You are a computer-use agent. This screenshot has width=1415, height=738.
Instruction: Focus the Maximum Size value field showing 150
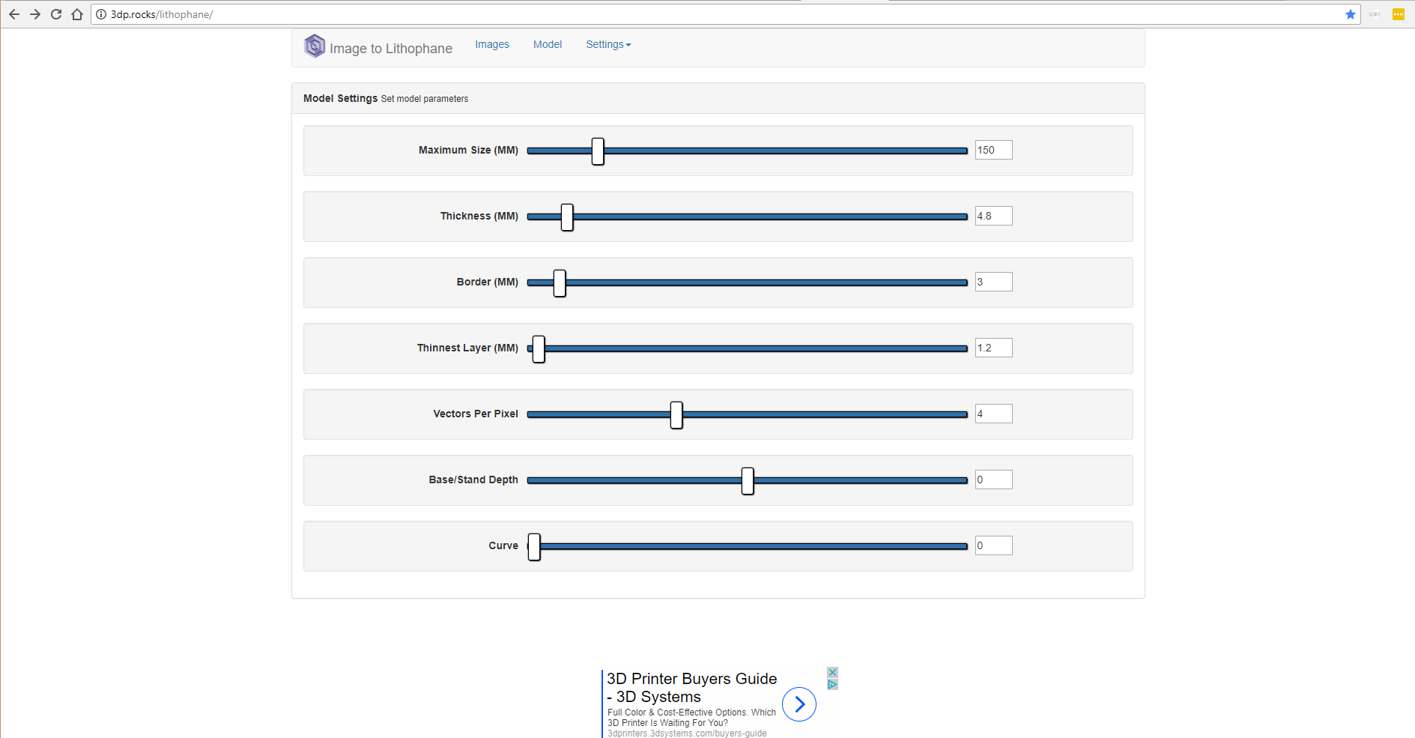[x=993, y=150]
